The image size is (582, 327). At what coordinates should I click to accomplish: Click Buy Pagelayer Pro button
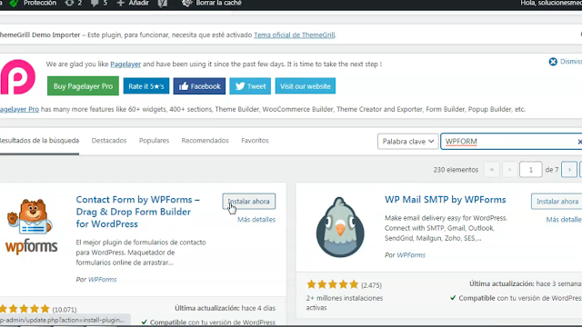[x=83, y=86]
